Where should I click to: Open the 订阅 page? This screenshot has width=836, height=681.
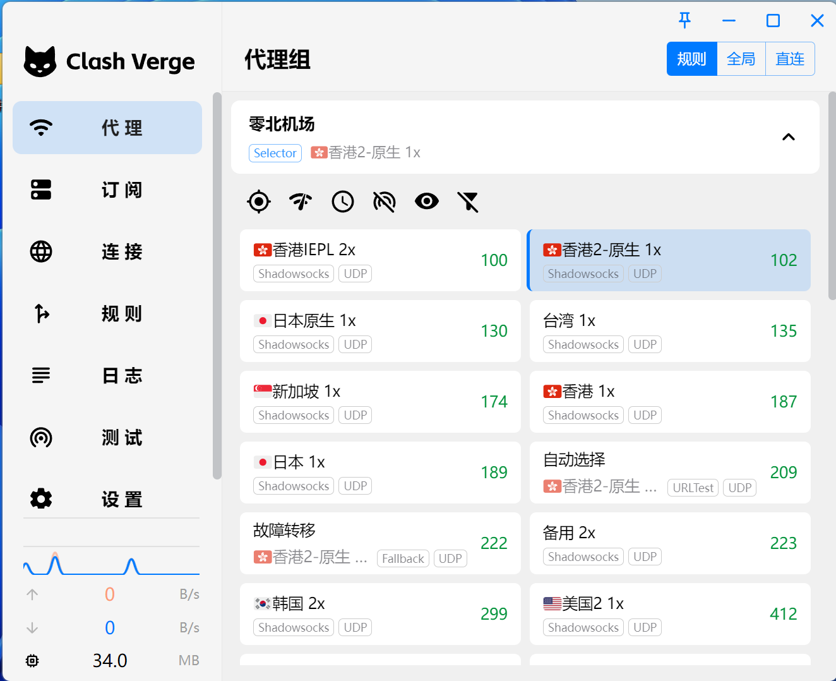(107, 190)
